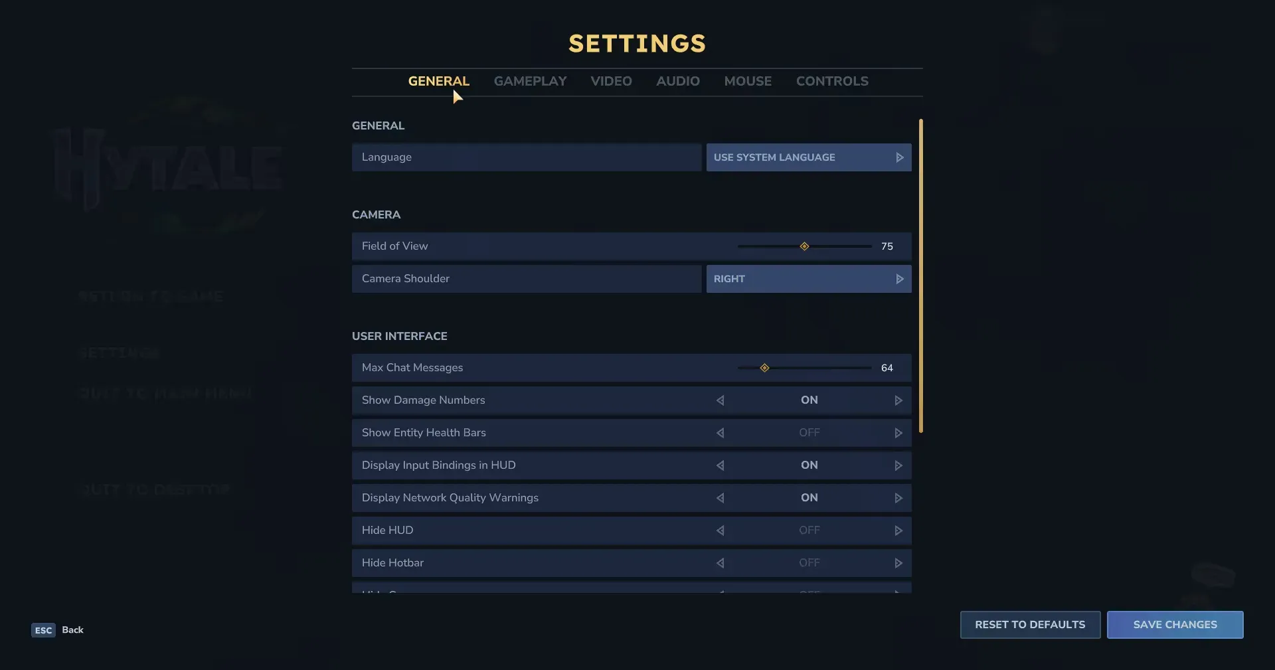Toggle Display Network Quality Warnings ON value
The width and height of the screenshot is (1275, 670).
tap(809, 498)
